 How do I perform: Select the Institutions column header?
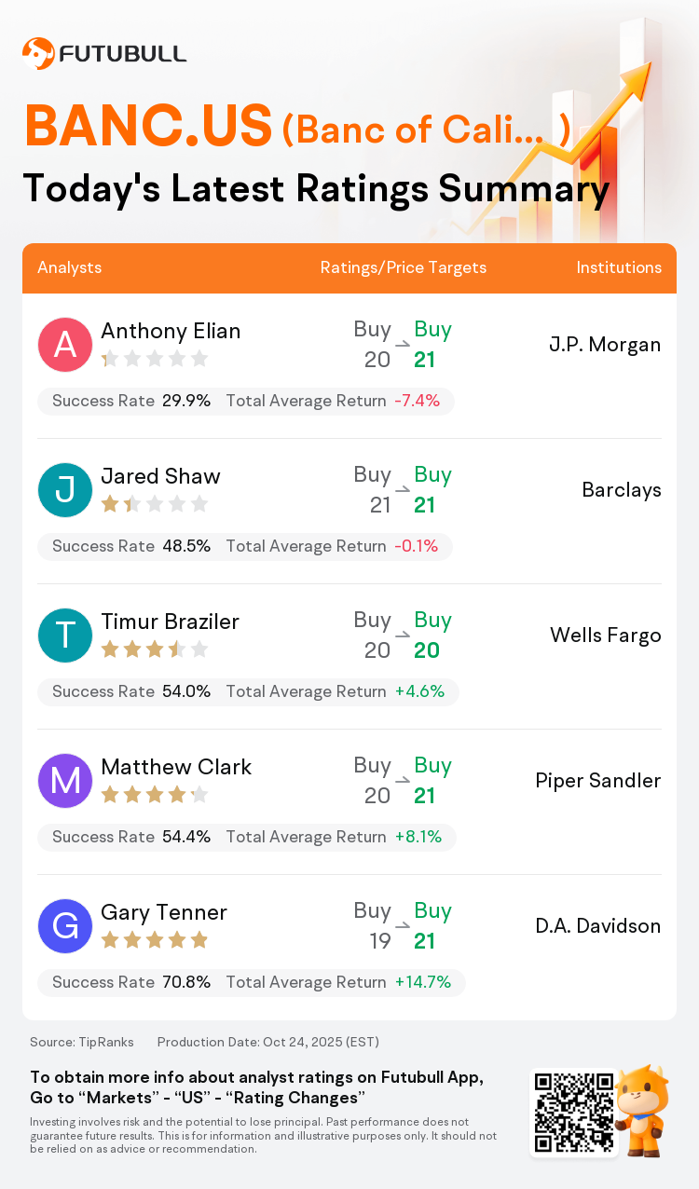[619, 267]
